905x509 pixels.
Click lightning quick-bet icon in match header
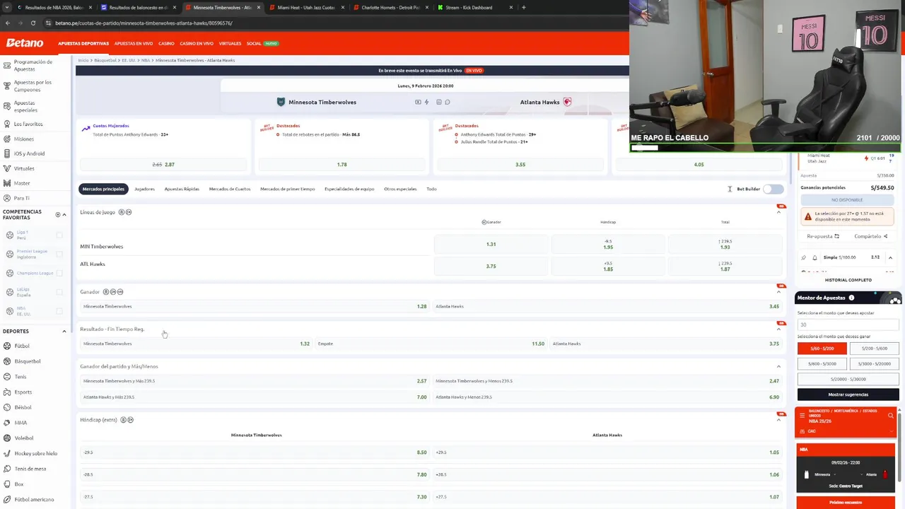tap(426, 102)
